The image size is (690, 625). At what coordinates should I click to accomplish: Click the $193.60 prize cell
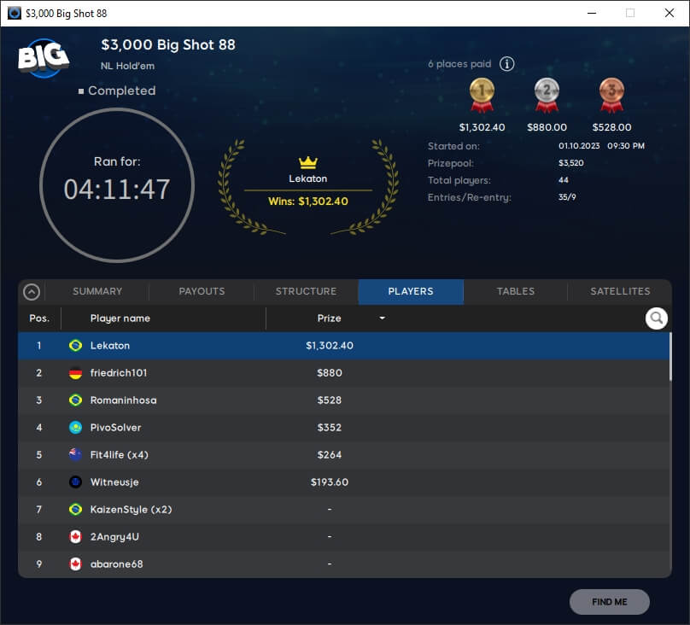pos(329,482)
